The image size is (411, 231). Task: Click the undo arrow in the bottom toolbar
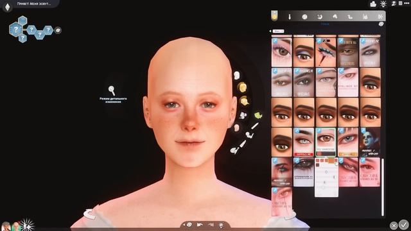coord(200,225)
